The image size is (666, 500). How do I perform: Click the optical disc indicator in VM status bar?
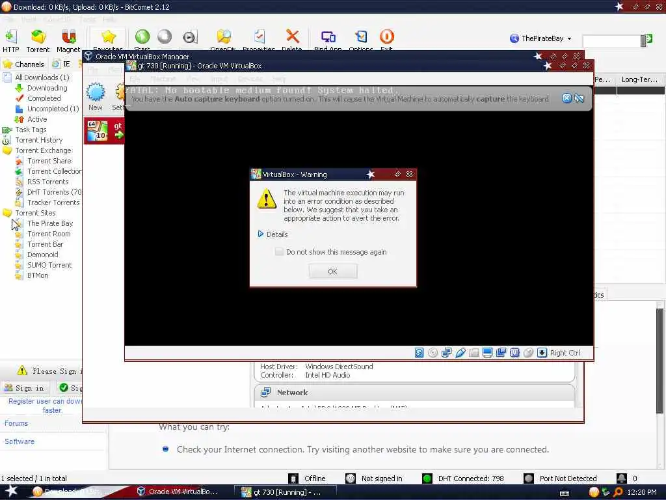coord(433,352)
